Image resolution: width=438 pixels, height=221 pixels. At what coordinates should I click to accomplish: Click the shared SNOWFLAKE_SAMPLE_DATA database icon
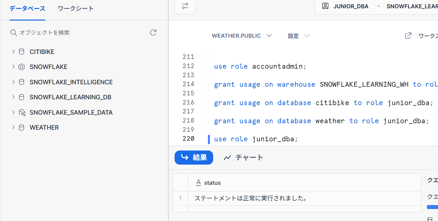point(22,112)
